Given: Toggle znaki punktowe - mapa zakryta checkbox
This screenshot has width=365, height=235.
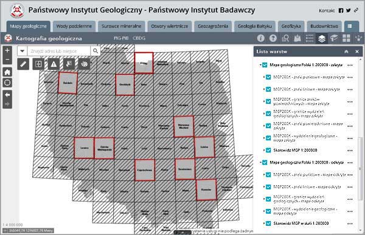Looking at the screenshot, I should [268, 77].
